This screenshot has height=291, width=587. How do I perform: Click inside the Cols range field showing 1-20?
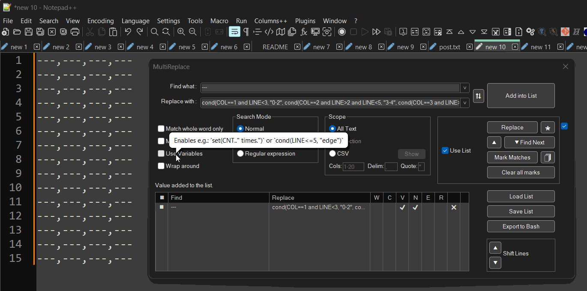click(353, 166)
